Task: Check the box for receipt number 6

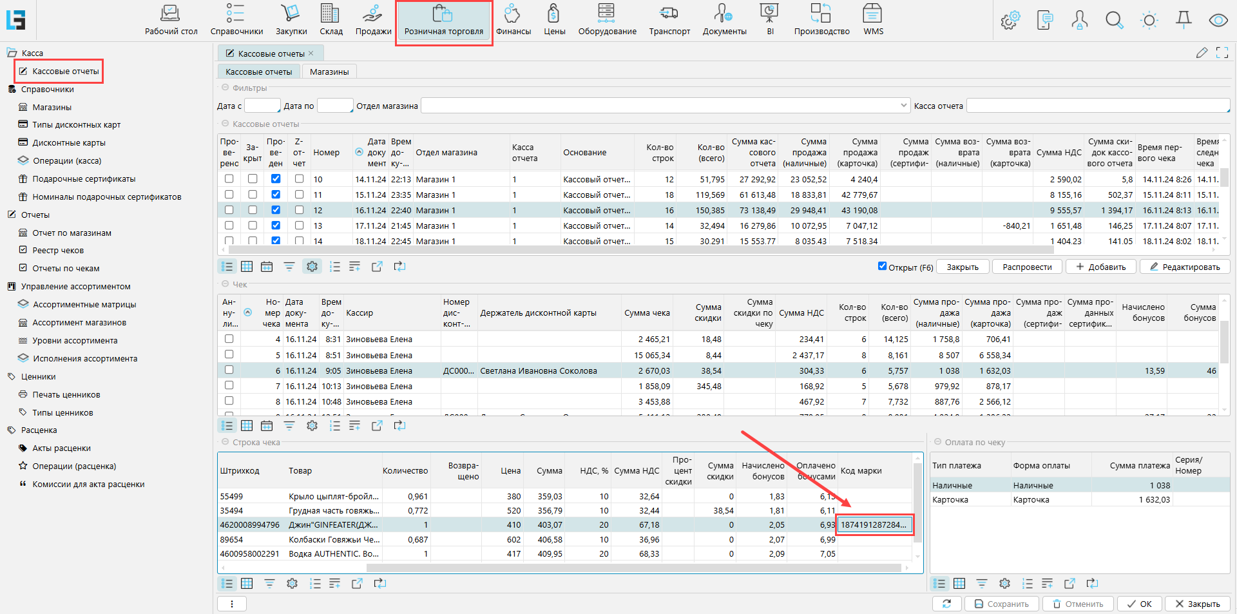Action: (x=229, y=370)
